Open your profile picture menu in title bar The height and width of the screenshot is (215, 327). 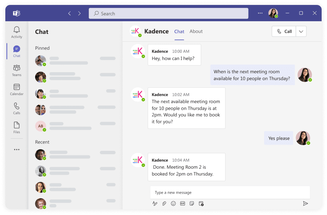pyautogui.click(x=273, y=13)
